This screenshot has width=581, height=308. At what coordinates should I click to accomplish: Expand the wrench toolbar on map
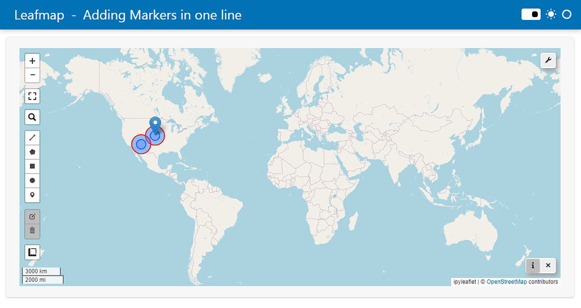point(548,60)
